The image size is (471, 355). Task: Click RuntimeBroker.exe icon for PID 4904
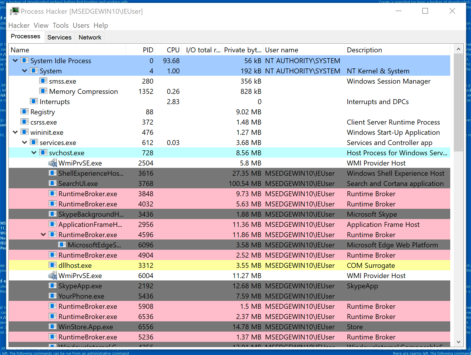[x=53, y=255]
